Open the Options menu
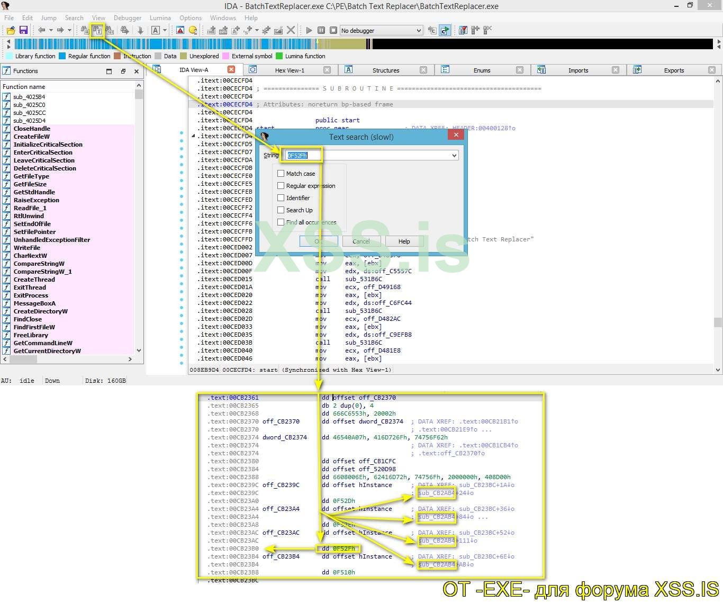The width and height of the screenshot is (723, 603). click(x=191, y=17)
